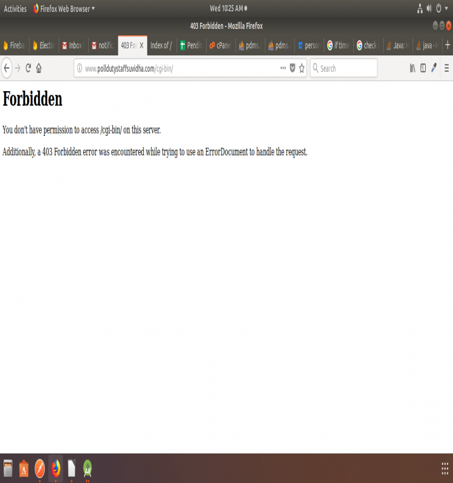Show site information for this page
Screen dimensions: 453x483
coord(79,68)
